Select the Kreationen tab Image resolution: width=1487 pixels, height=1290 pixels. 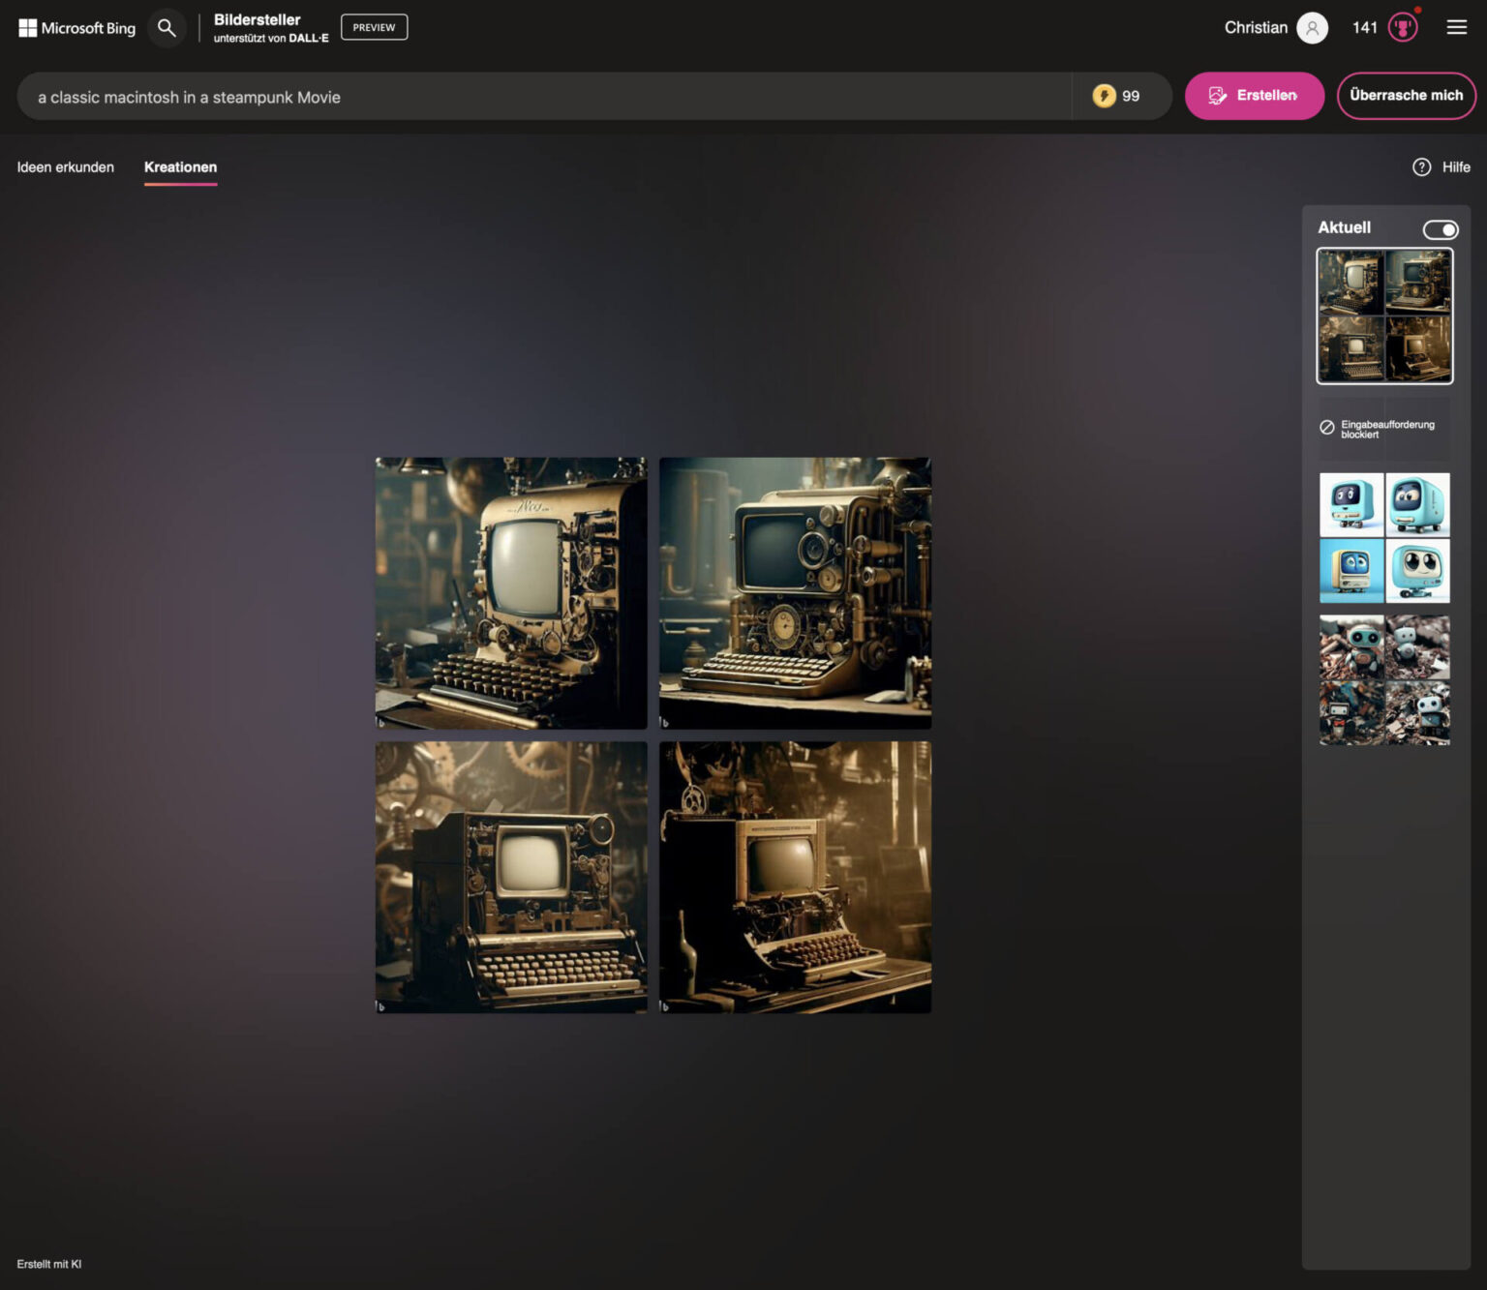point(181,167)
